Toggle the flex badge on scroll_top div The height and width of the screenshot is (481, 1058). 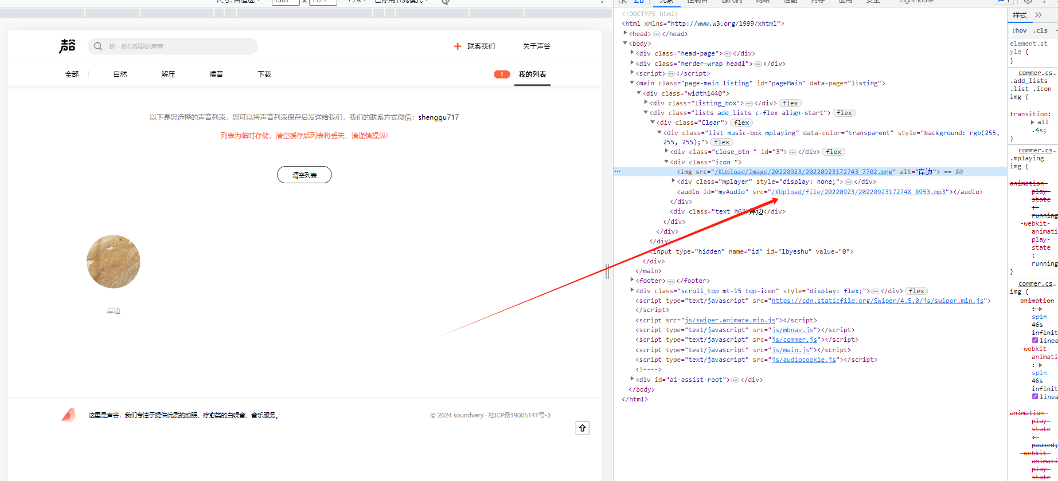pos(916,291)
